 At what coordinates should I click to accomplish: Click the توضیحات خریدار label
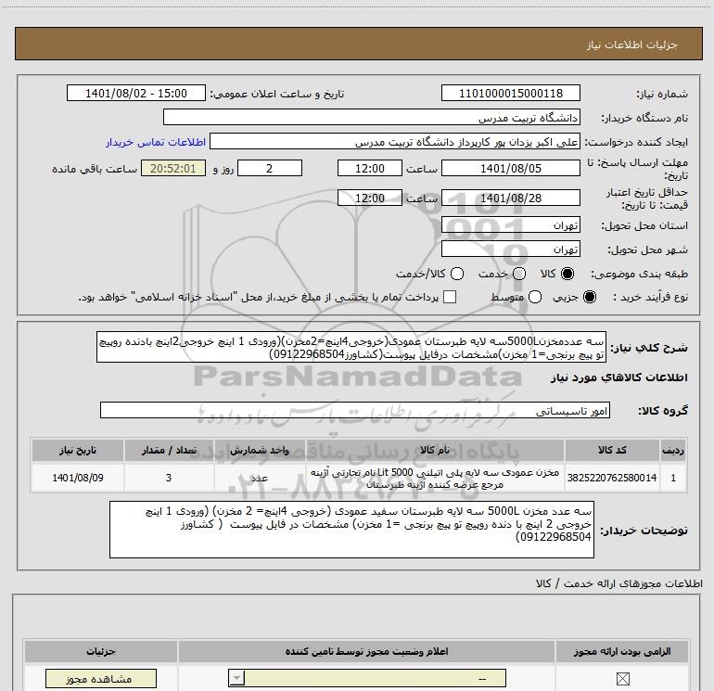click(644, 531)
